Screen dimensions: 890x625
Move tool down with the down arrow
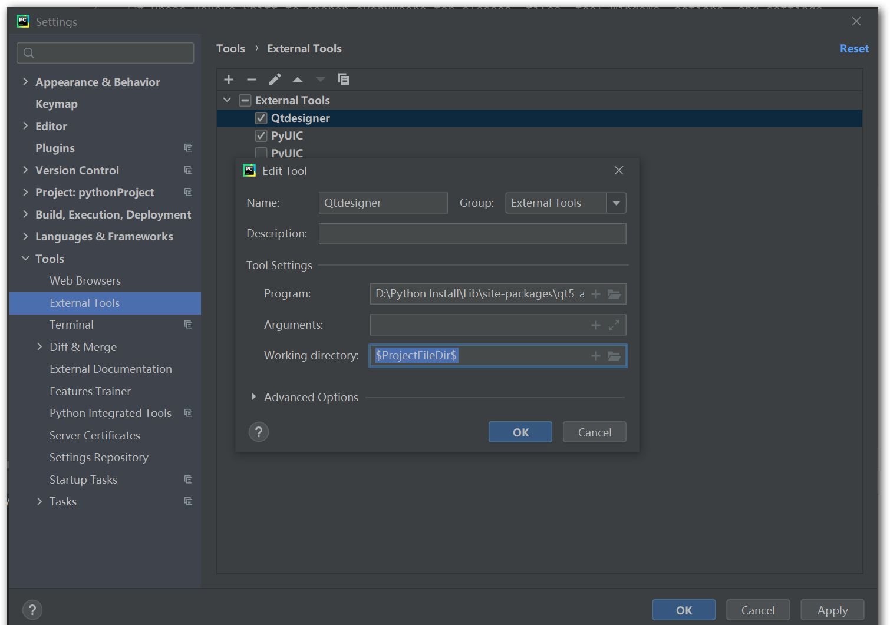pos(321,80)
